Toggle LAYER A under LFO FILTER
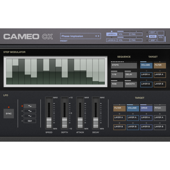Viewport: 170px width, 170px height. coord(119,118)
